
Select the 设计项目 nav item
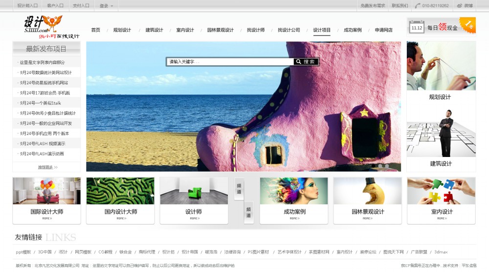pos(322,30)
